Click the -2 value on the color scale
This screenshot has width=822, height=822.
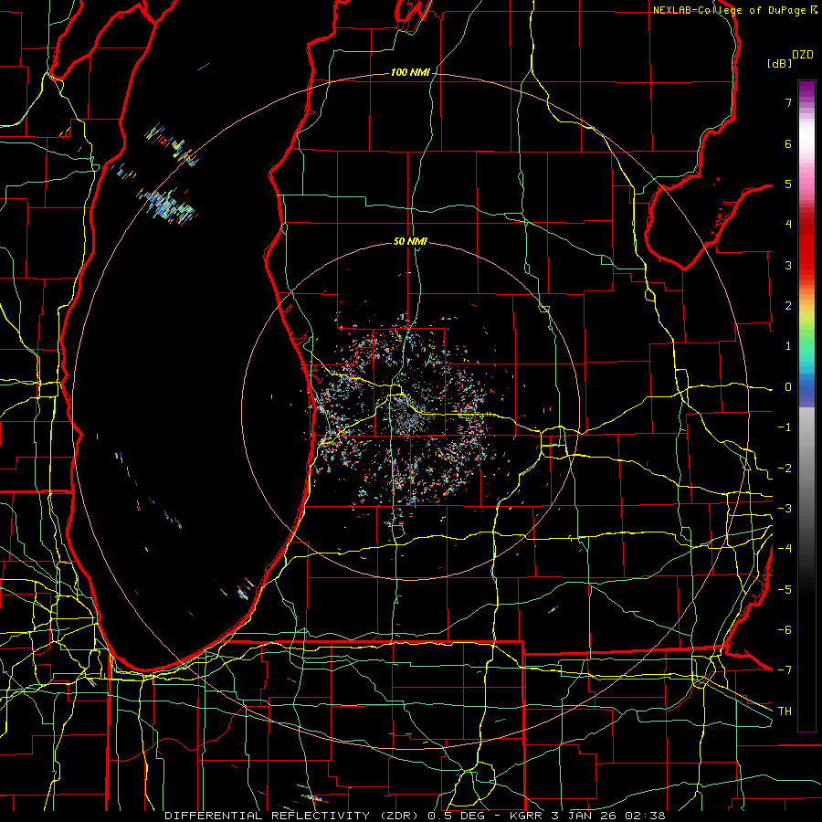tap(785, 469)
